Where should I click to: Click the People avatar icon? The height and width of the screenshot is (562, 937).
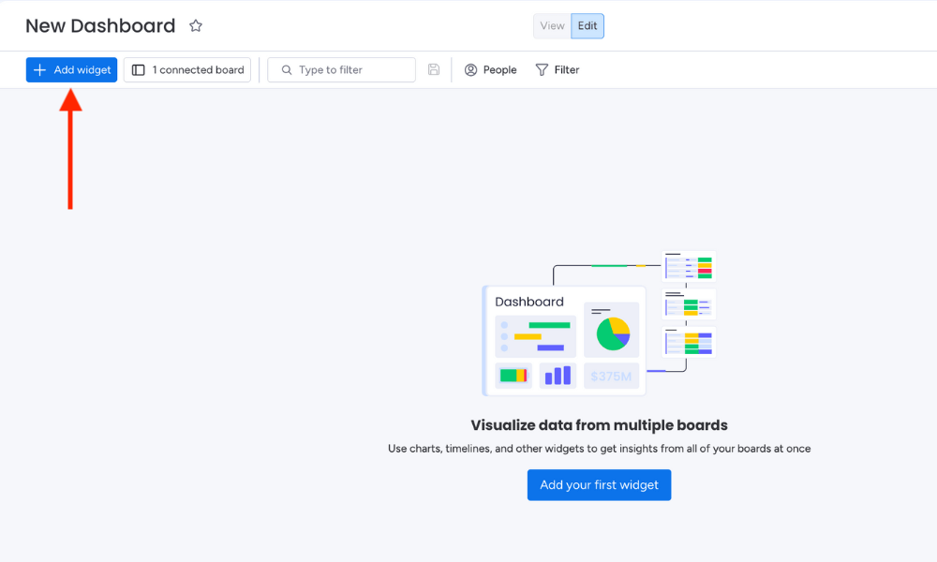point(471,70)
